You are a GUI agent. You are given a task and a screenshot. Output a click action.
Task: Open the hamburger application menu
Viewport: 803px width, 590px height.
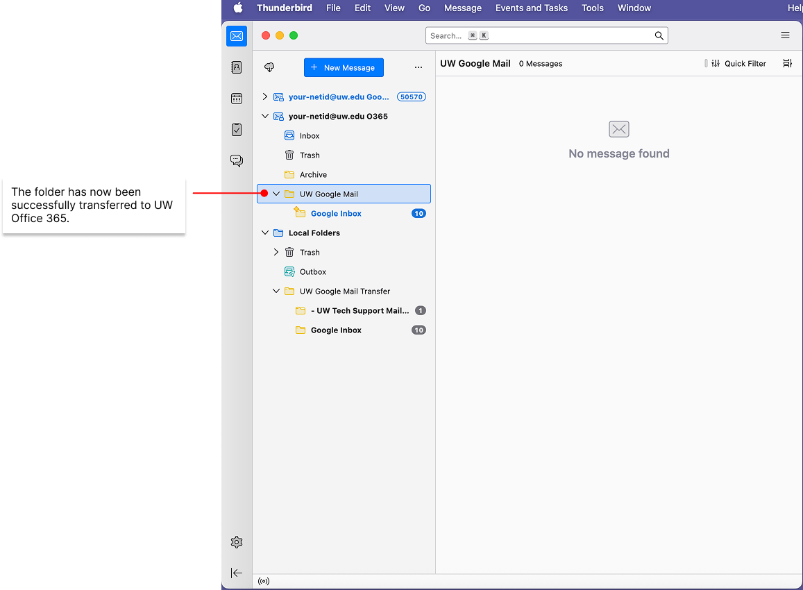(785, 35)
